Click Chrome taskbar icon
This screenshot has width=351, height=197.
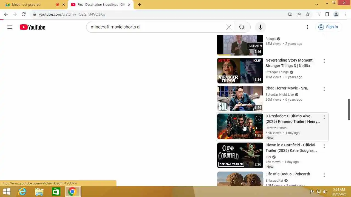point(72,192)
